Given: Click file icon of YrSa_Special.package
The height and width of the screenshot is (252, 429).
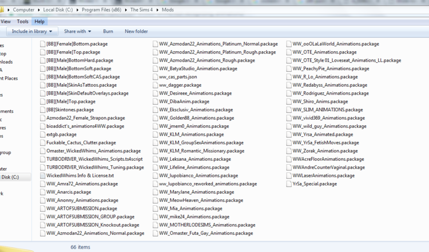Looking at the screenshot, I should (x=289, y=184).
